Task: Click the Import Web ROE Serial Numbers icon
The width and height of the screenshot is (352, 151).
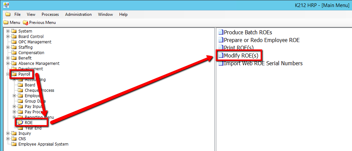Action: 221,64
